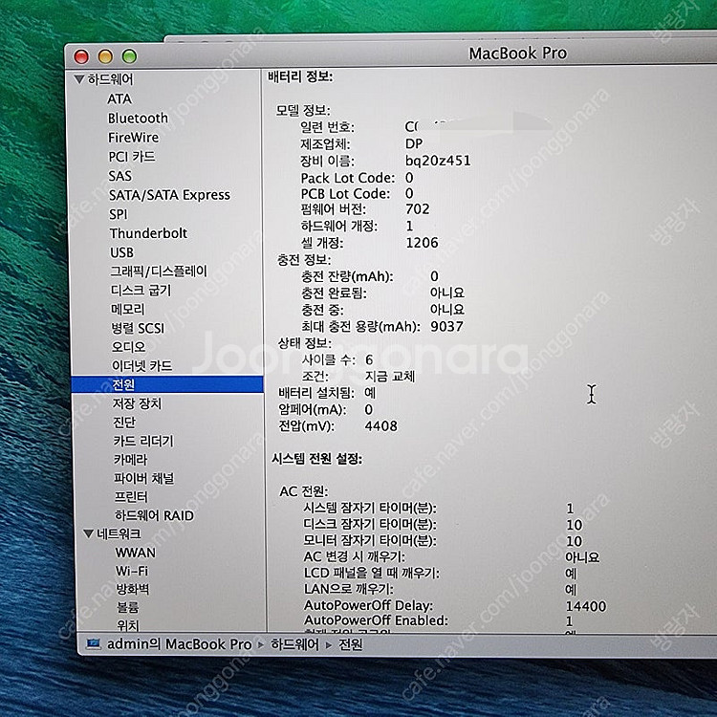Click condition value 지금 교체
The image size is (717, 717).
pyautogui.click(x=390, y=377)
